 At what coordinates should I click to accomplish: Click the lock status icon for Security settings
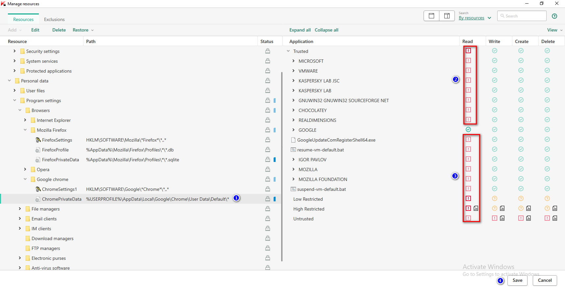[x=268, y=51]
